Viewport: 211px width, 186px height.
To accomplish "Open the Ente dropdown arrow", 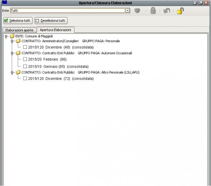I will point(128,11).
